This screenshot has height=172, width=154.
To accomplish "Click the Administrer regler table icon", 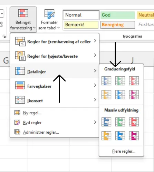I will click(17, 132).
